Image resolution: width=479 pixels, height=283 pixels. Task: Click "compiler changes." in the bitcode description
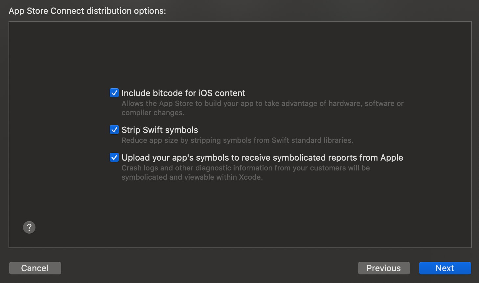(153, 113)
